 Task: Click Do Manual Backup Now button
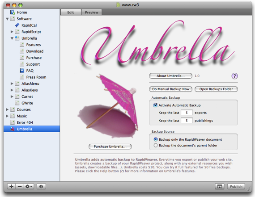[170, 89]
